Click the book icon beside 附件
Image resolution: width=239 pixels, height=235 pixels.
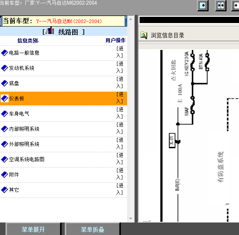4,174
